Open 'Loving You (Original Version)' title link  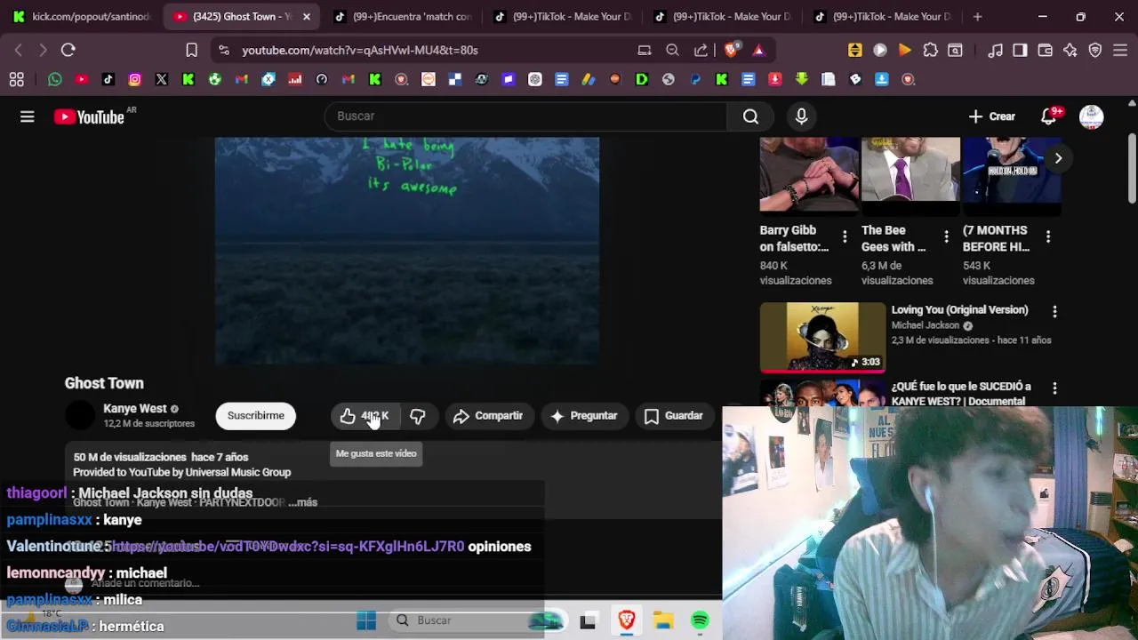pos(959,310)
